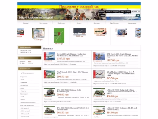Open 'A&A Models 44101 Short SC.7 Skyvan' title
158x119 pixels.
72,73
